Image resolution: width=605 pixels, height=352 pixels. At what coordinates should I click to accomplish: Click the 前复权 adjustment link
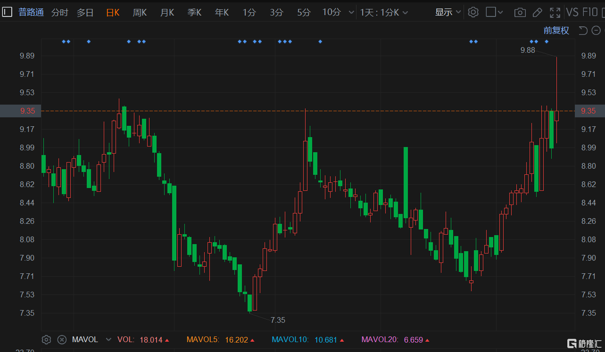coord(556,31)
